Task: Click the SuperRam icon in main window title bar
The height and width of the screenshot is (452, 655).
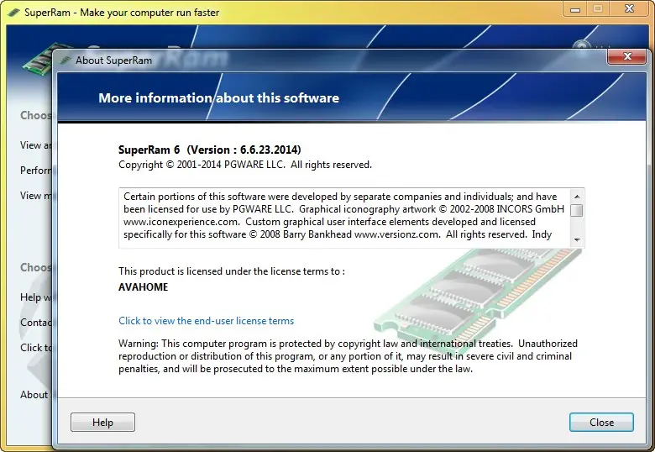Action: tap(13, 13)
